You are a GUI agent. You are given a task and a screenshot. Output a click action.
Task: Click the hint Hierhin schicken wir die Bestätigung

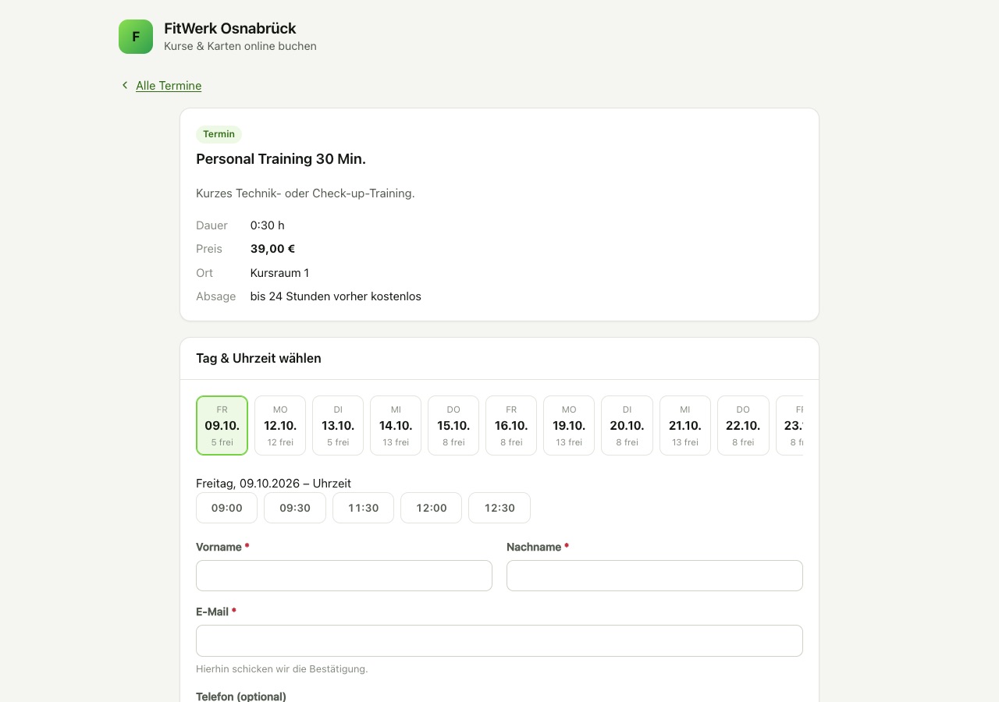(x=282, y=669)
